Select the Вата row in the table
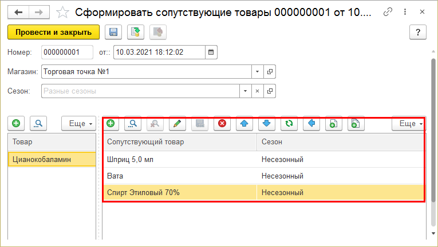The width and height of the screenshot is (438, 247). tap(179, 176)
